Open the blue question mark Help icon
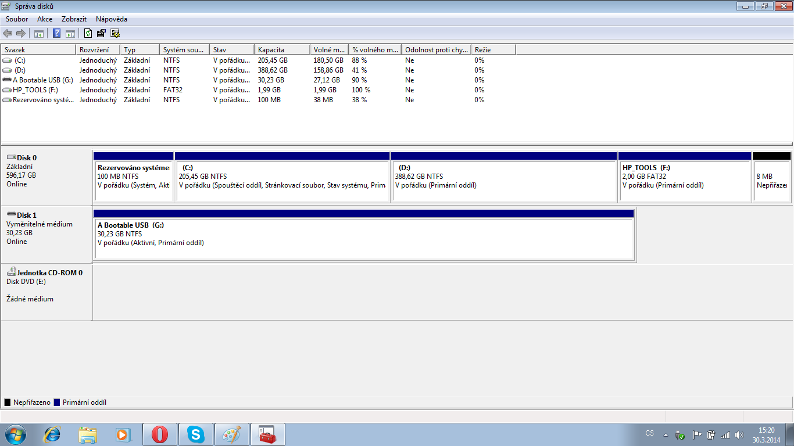This screenshot has width=794, height=446. 57,33
